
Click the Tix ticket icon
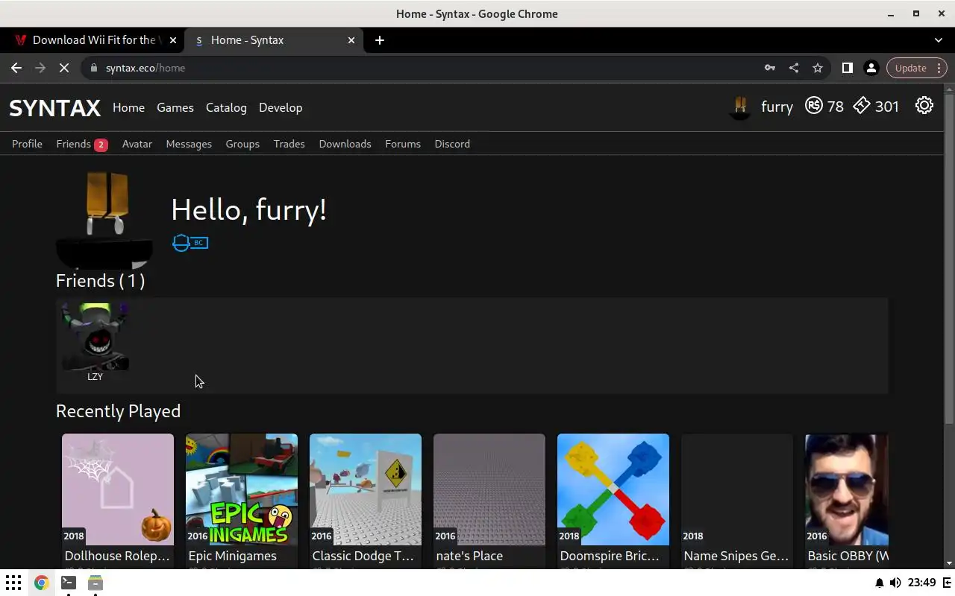tap(862, 106)
